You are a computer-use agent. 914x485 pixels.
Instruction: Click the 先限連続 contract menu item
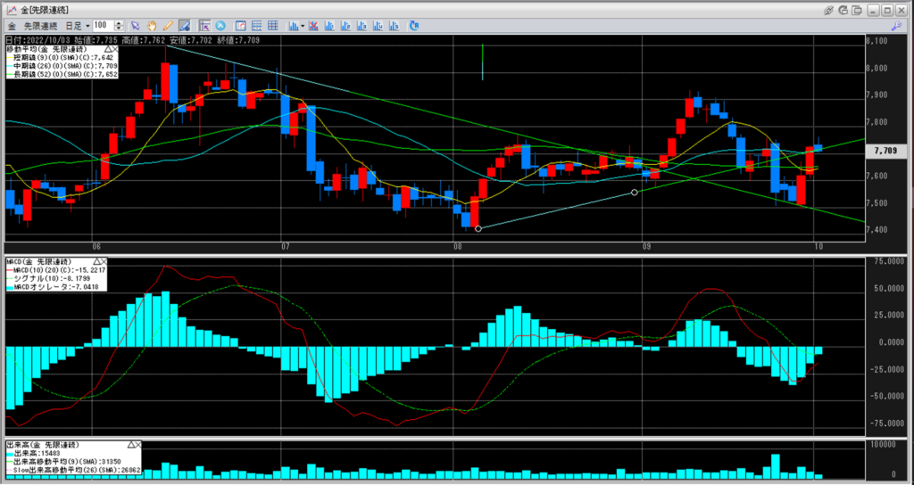coord(40,26)
